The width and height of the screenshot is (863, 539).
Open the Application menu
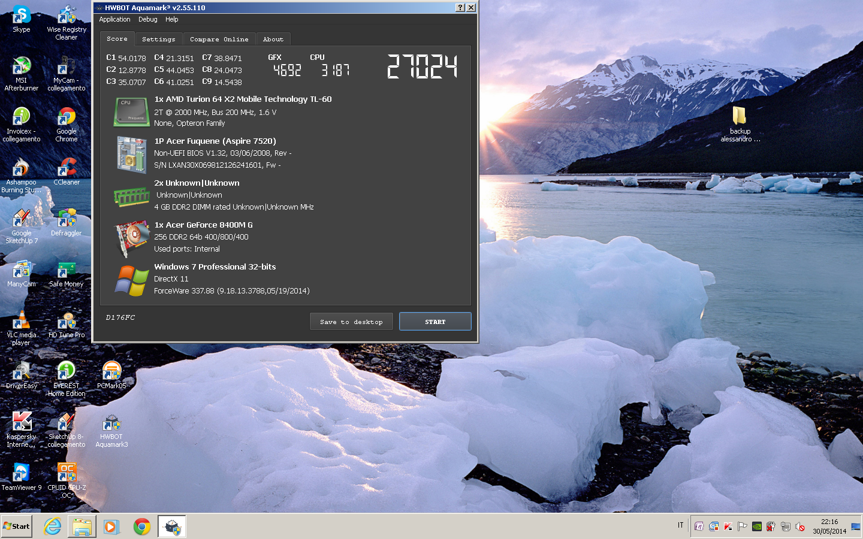click(114, 19)
